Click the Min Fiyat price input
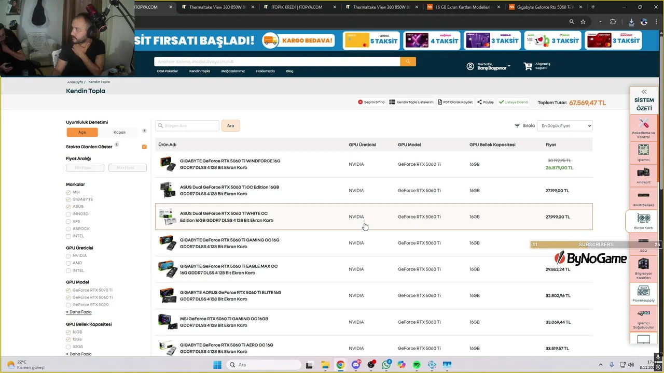664x373 pixels. [x=85, y=167]
